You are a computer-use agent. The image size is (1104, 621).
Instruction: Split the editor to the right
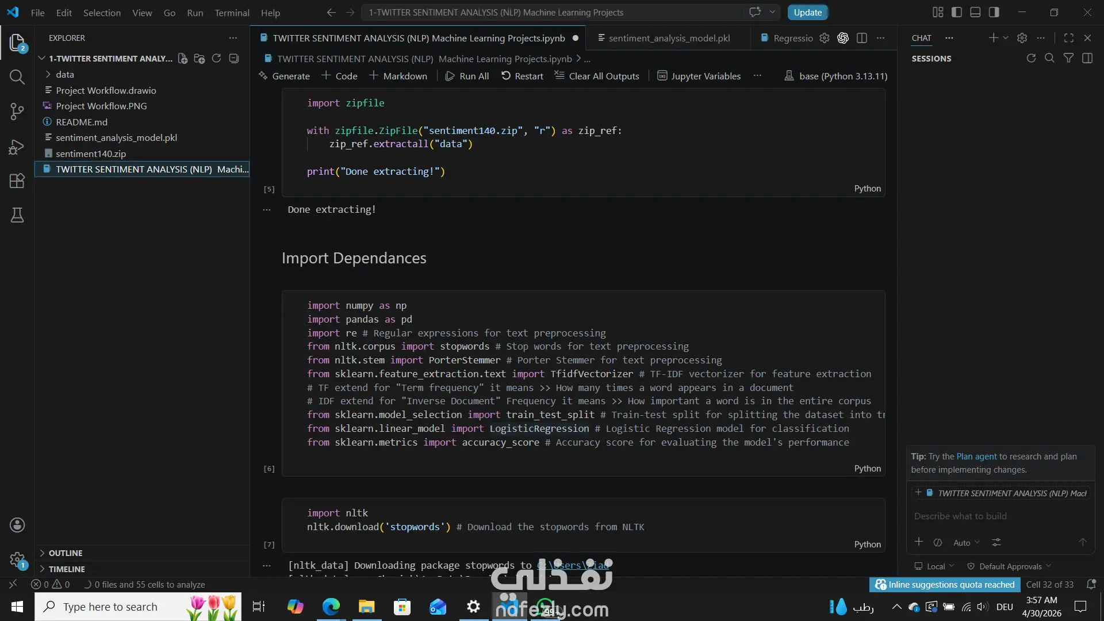tap(862, 38)
